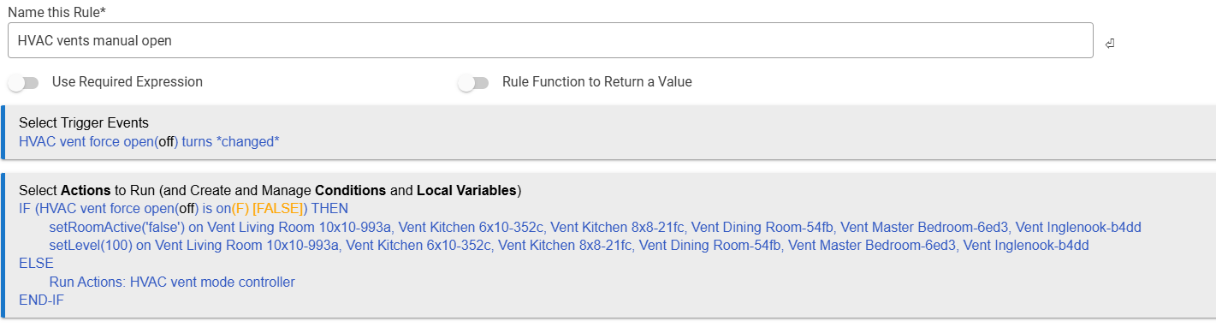Image resolution: width=1216 pixels, height=333 pixels.
Task: Edit trigger HVAC vent force open turns changed
Action: pos(149,141)
